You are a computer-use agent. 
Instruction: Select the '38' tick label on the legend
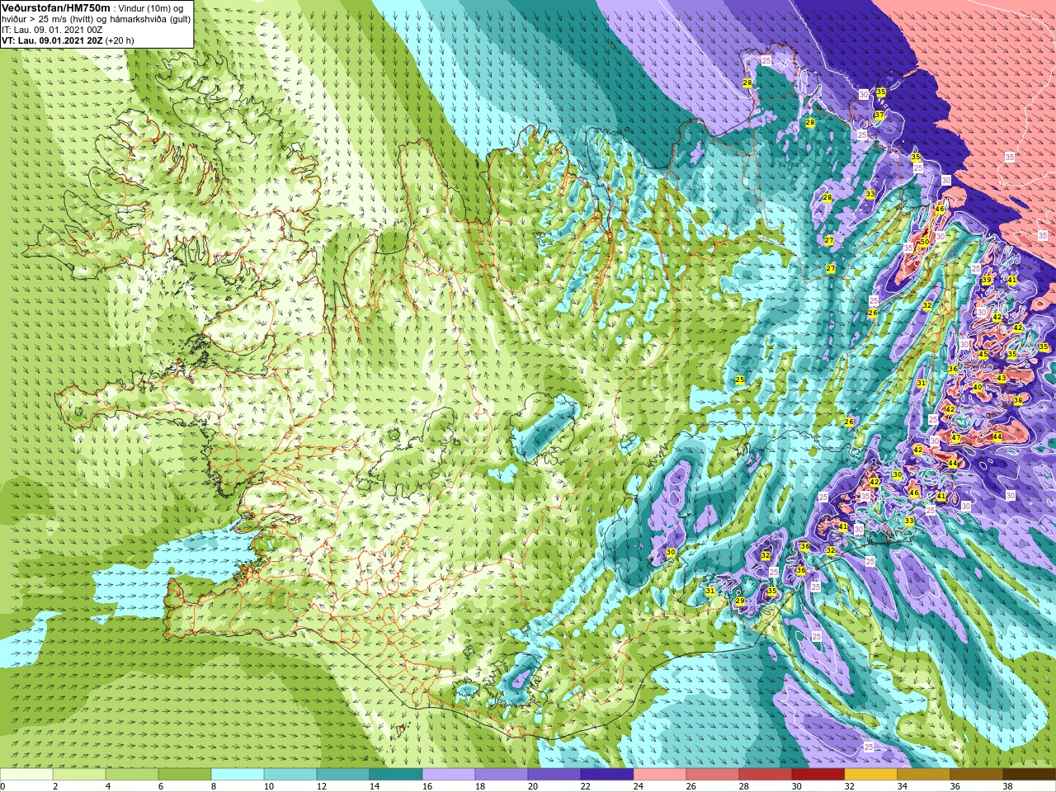pos(1007,786)
